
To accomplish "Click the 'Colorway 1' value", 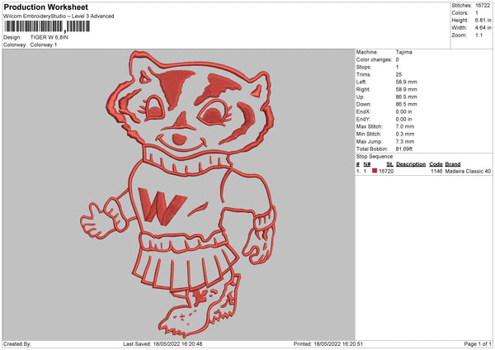I will point(44,45).
